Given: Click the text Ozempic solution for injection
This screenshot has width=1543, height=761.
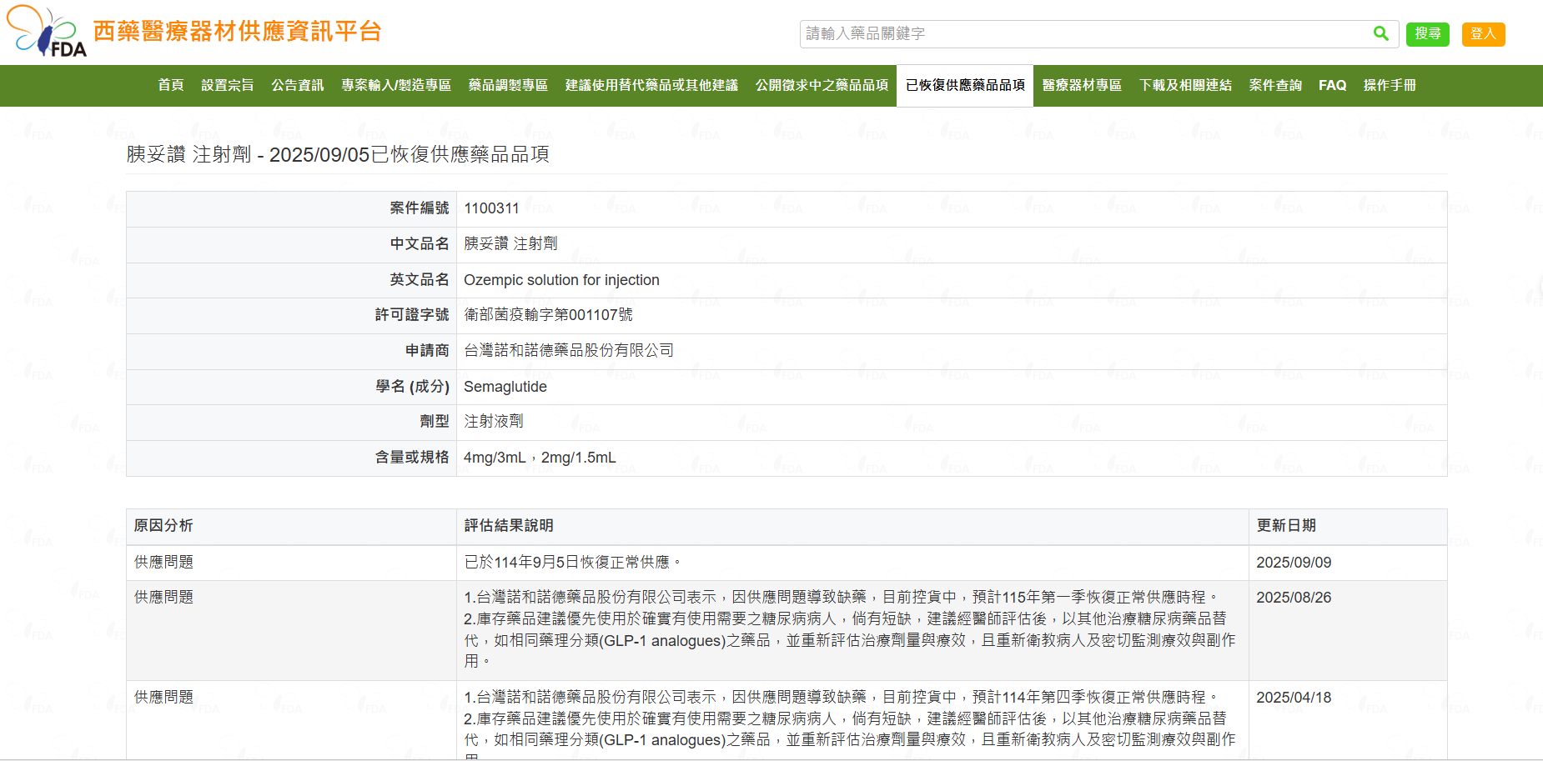Looking at the screenshot, I should coord(561,280).
